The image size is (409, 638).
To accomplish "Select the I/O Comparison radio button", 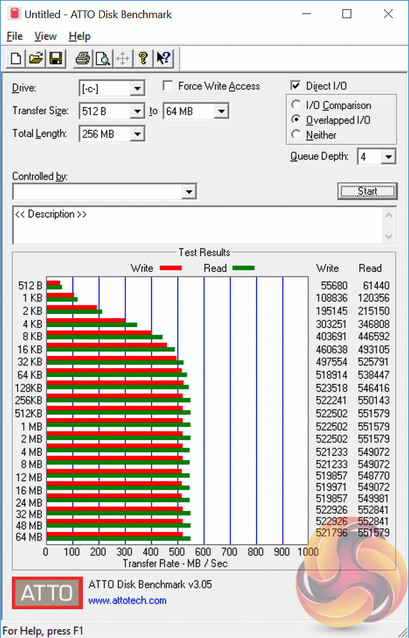I will (x=296, y=104).
